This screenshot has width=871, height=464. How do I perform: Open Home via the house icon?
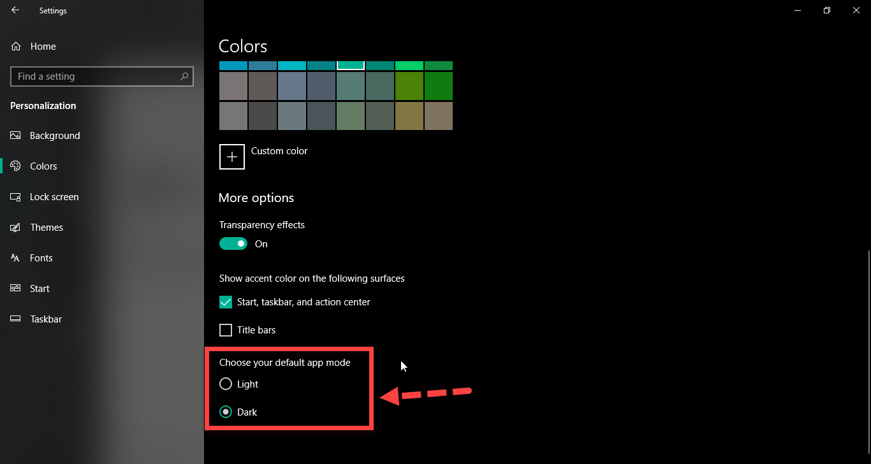point(16,47)
